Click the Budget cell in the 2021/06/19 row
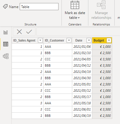 (x=102, y=116)
